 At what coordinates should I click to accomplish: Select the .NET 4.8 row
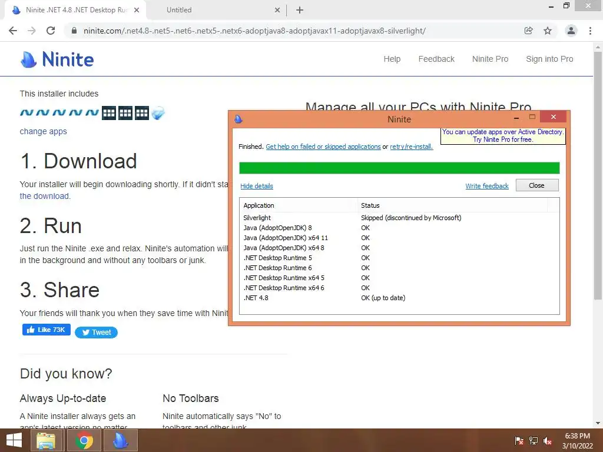pos(399,298)
